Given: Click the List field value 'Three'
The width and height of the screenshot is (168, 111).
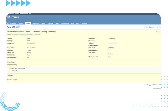Looking at the screenshot, I should (29, 50).
